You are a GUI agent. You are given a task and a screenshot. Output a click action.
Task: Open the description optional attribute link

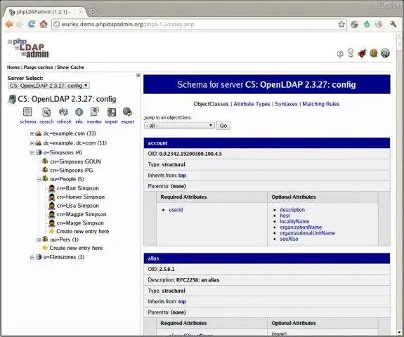292,210
